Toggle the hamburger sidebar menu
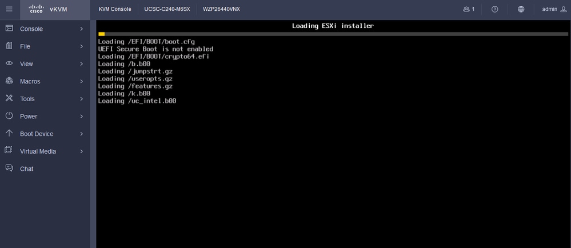Screen dimensions: 571x248 (x=9, y=9)
